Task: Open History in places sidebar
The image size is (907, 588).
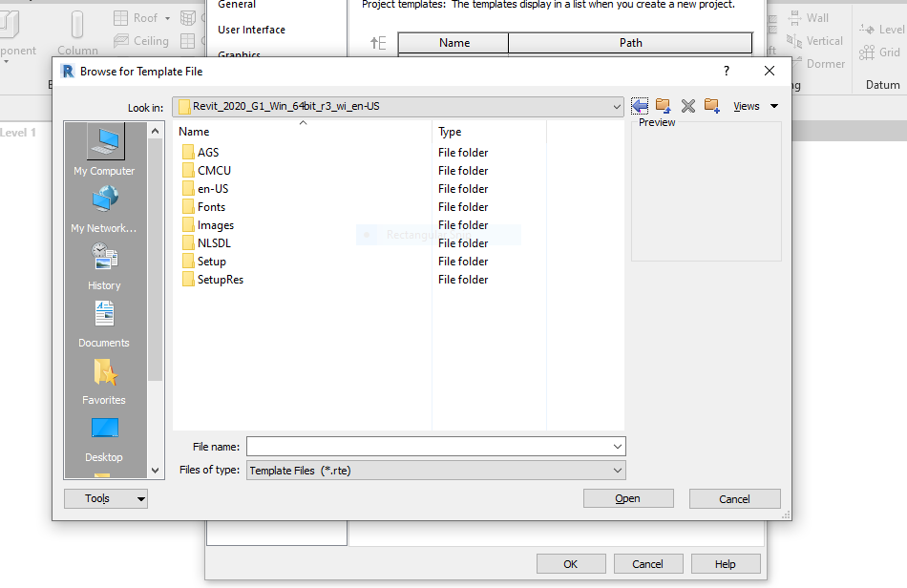Action: [x=105, y=266]
